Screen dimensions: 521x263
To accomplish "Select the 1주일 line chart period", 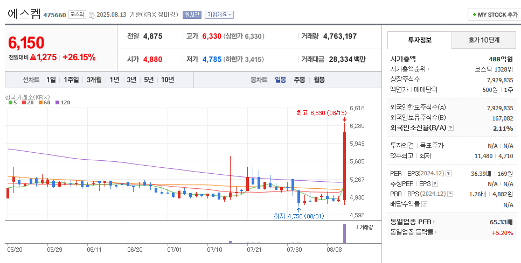I will click(71, 80).
